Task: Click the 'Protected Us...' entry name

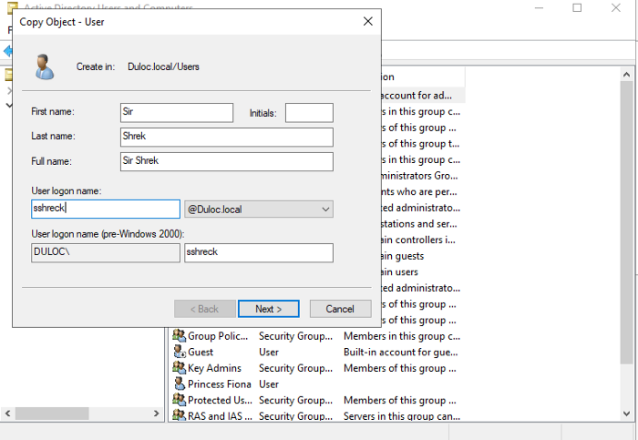Action: tap(220, 401)
